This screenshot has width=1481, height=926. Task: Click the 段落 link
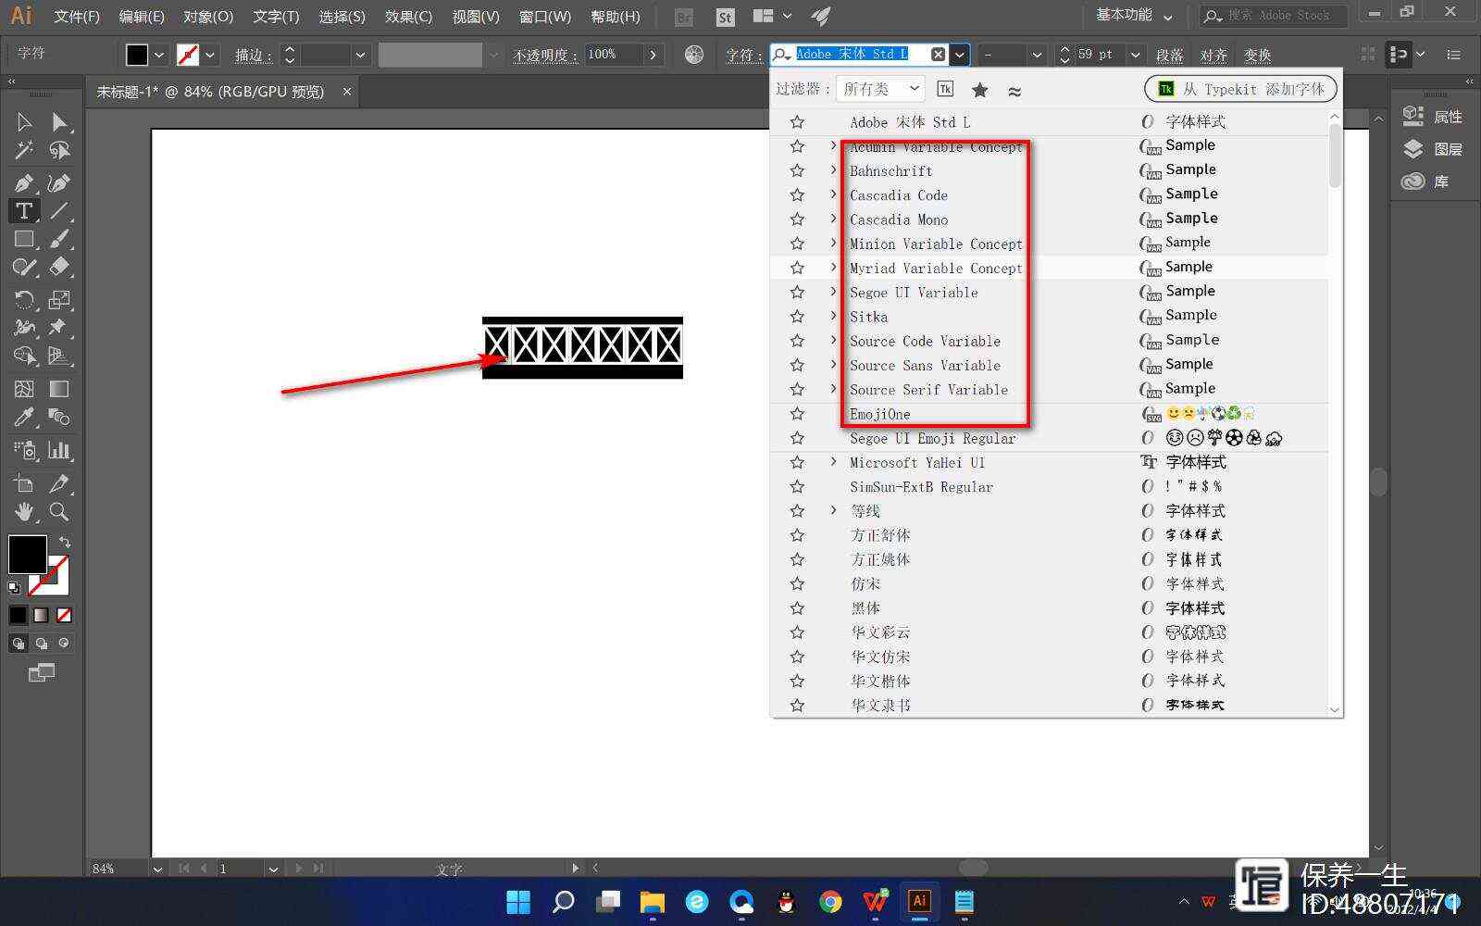1170,56
